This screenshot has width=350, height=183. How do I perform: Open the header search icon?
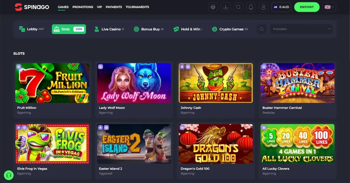click(238, 7)
